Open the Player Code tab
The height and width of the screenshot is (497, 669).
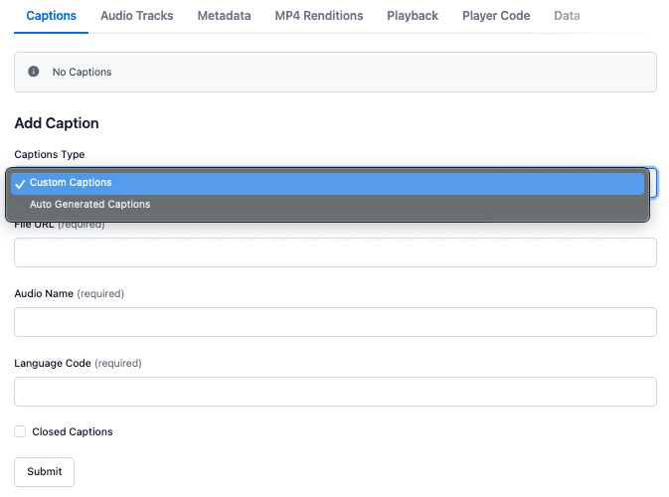point(496,16)
